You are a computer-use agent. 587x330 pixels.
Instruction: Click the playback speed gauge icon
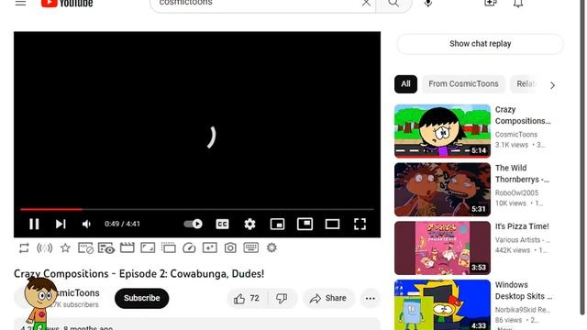coord(189,247)
